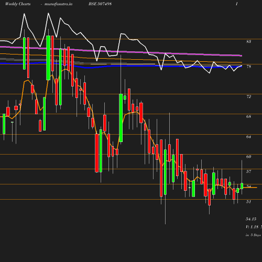Image resolution: width=262 pixels, height=262 pixels.
Task: Click the 68 price axis label
Action: 248,116
